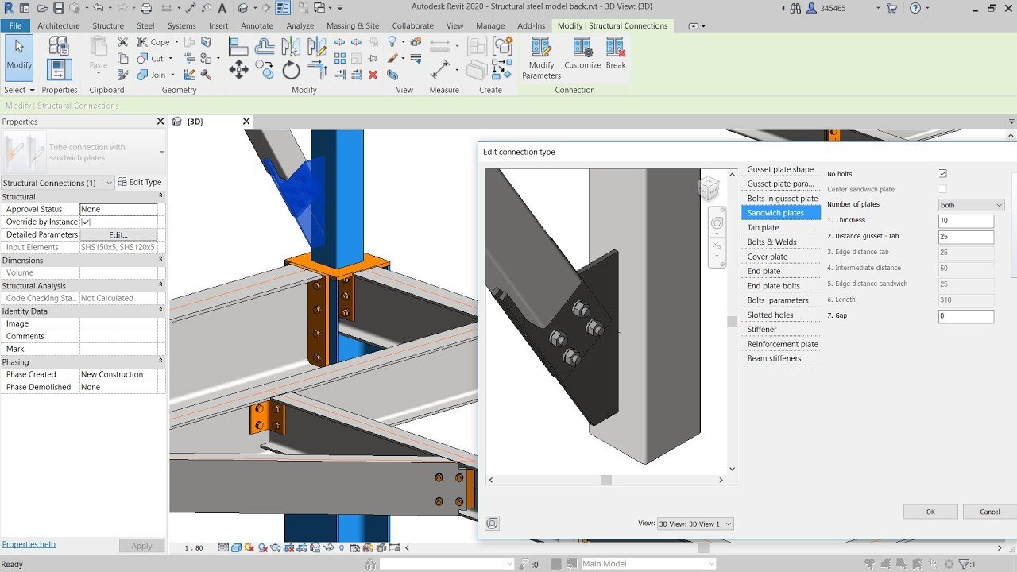Select Bolts & Welds in the list
The image size is (1017, 572).
[x=771, y=242]
